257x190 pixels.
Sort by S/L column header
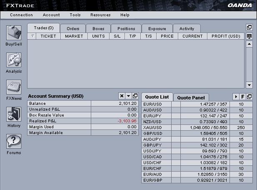click(x=117, y=36)
